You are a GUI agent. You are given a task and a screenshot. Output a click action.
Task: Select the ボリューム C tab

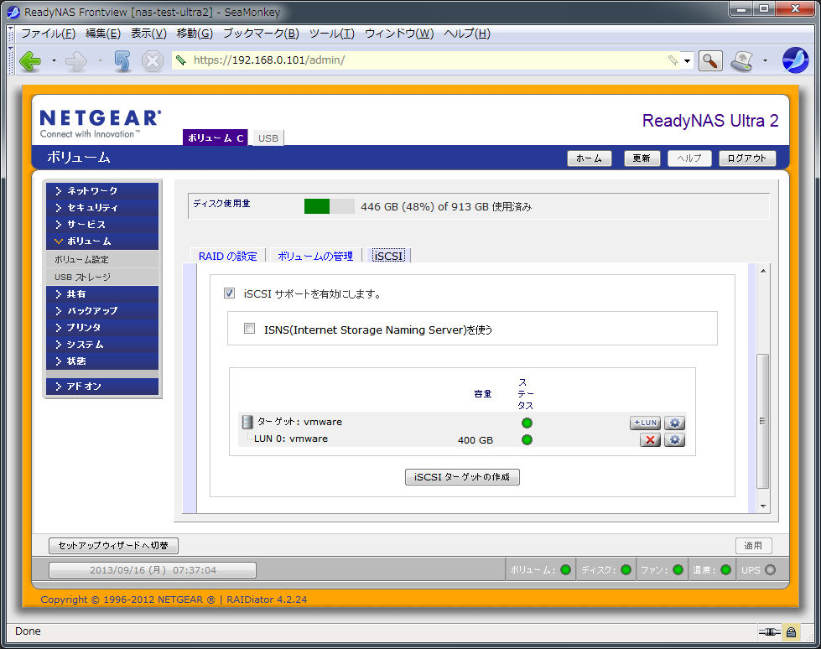216,138
